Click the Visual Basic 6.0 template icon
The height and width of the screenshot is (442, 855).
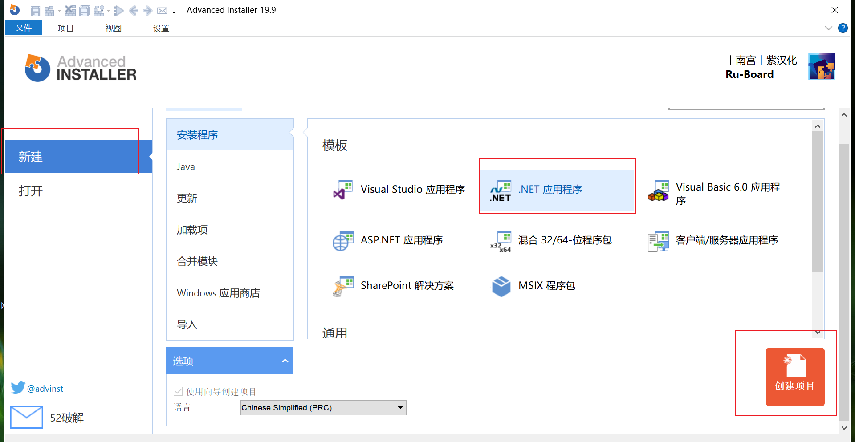point(659,191)
